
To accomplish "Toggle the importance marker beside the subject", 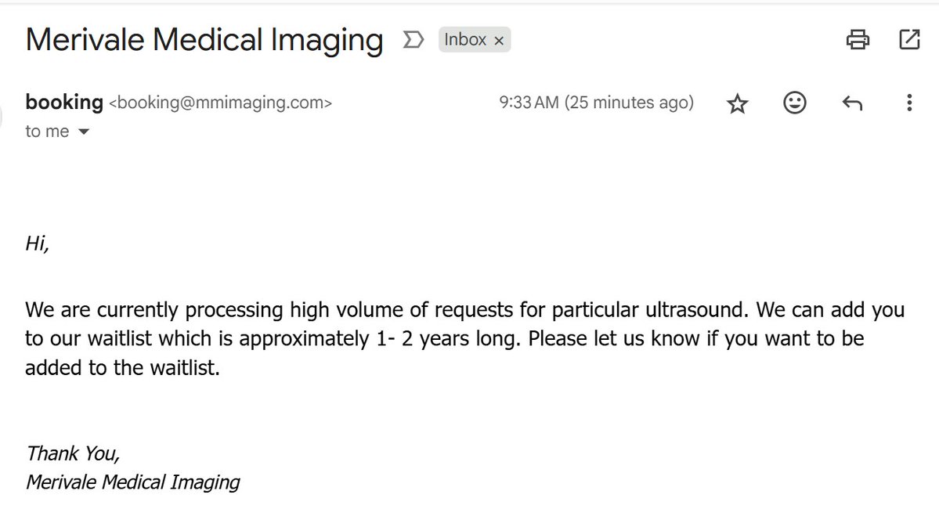I will coord(411,39).
